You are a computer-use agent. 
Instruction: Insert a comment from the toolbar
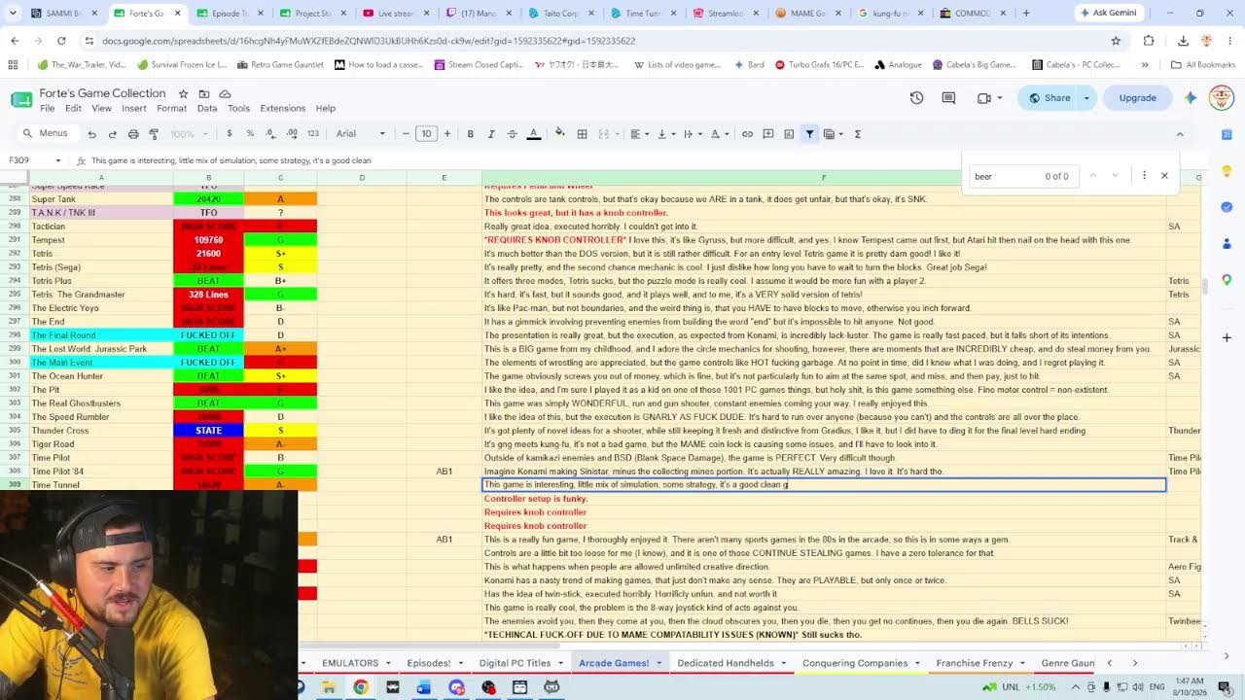pos(768,134)
